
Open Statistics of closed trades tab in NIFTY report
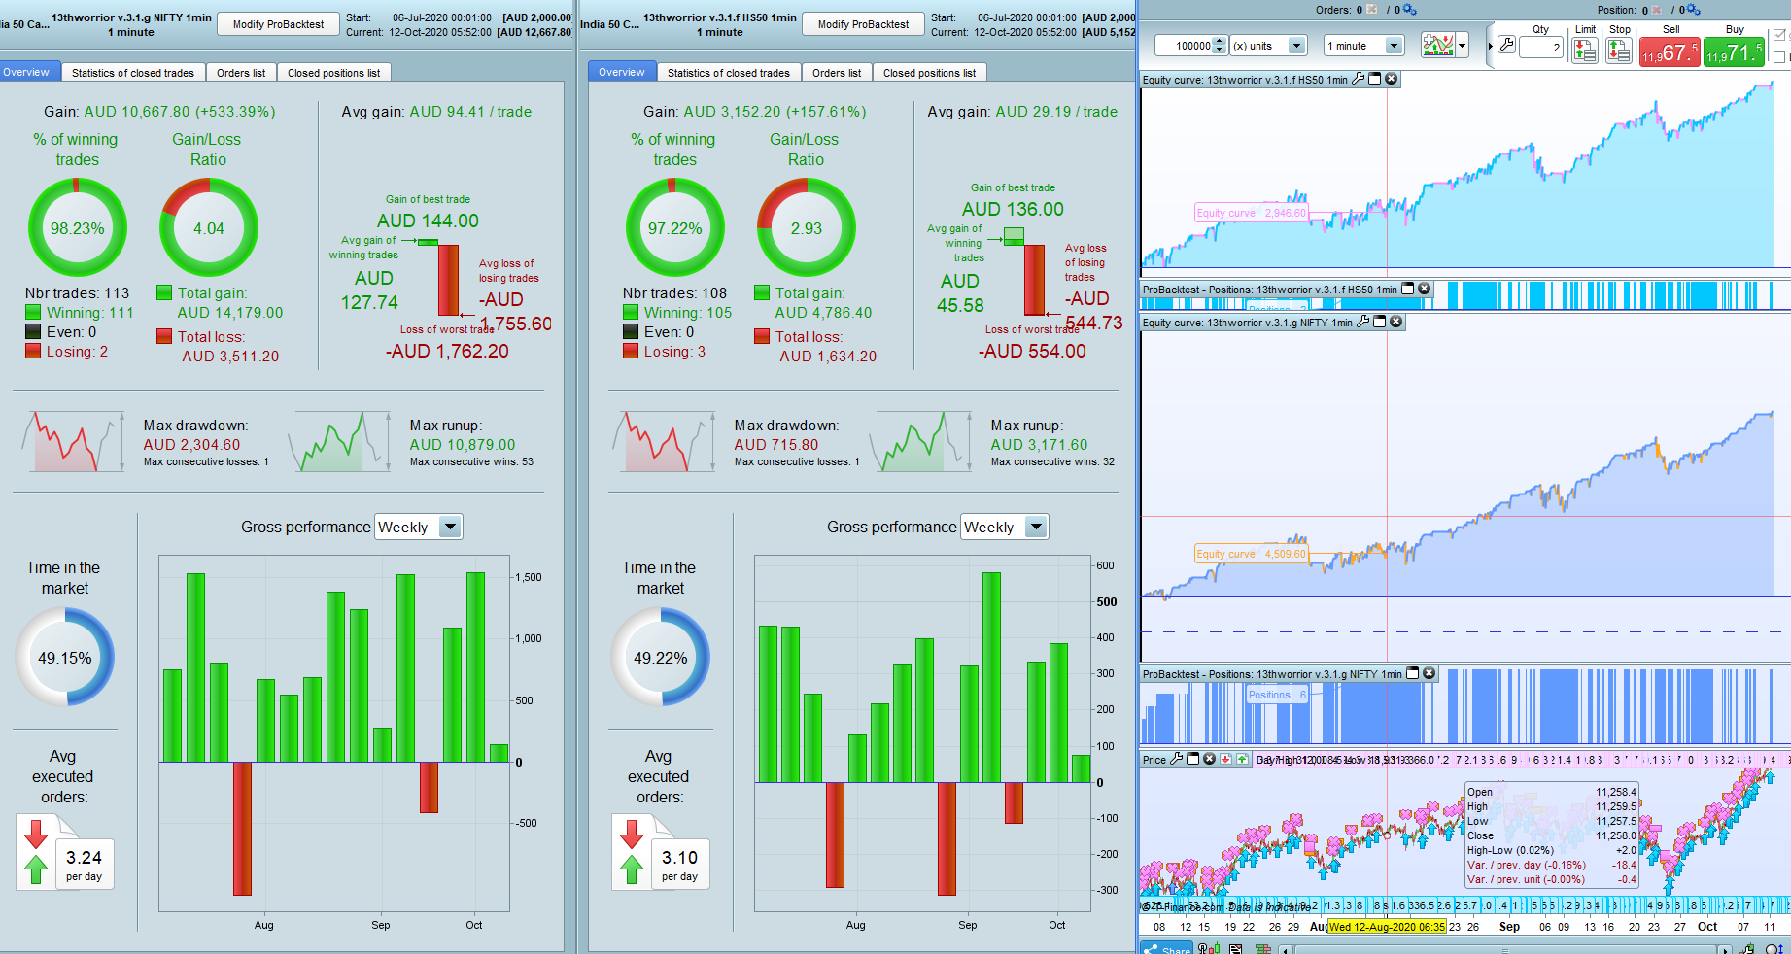[133, 73]
